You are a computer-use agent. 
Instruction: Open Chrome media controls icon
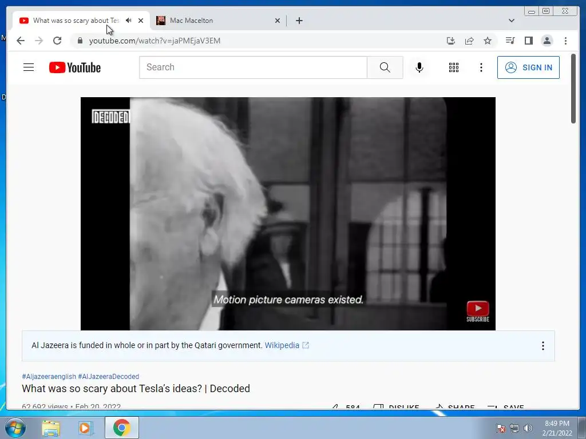[x=510, y=41]
